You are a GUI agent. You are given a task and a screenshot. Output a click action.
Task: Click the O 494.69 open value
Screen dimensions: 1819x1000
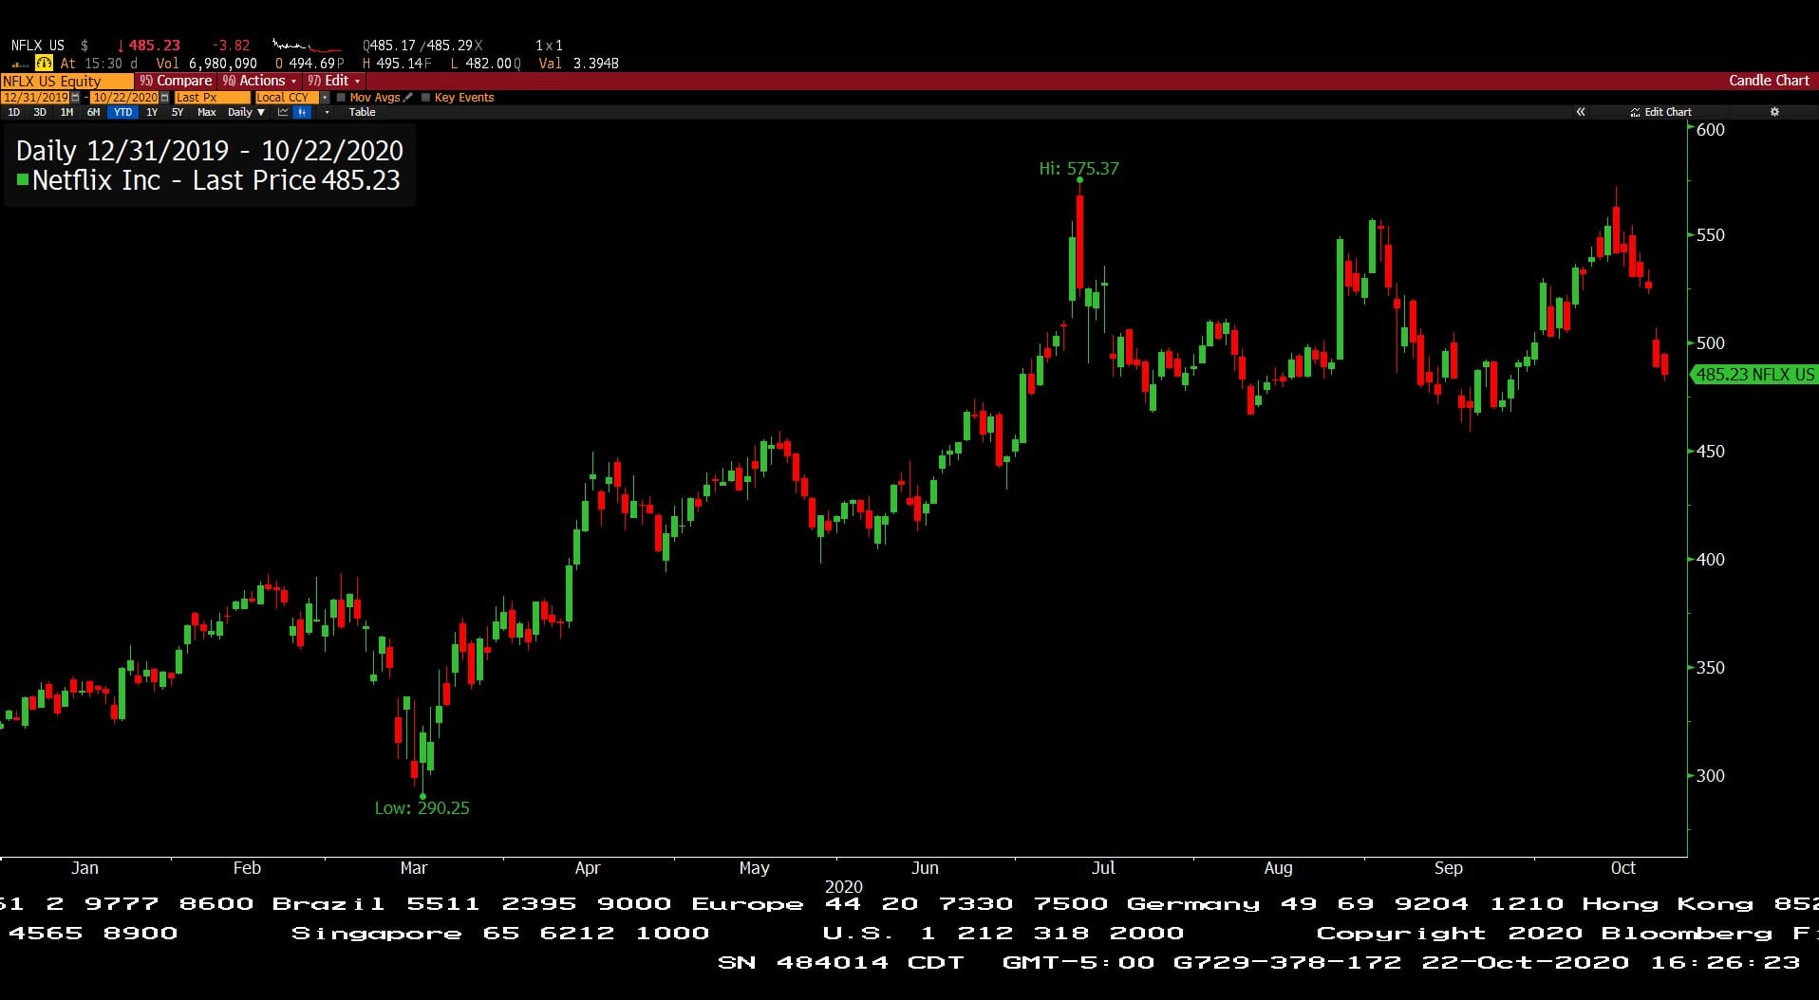[309, 64]
